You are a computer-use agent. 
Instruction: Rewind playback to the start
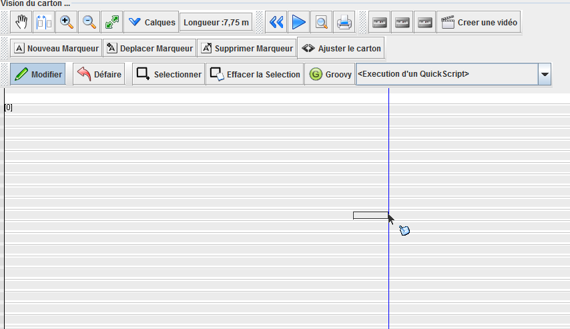276,22
